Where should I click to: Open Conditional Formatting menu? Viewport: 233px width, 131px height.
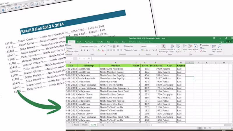click(x=163, y=48)
